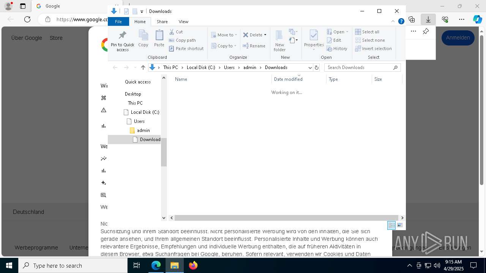Switch to Details view layout
Viewport: 486px width, 273px height.
pyautogui.click(x=391, y=225)
